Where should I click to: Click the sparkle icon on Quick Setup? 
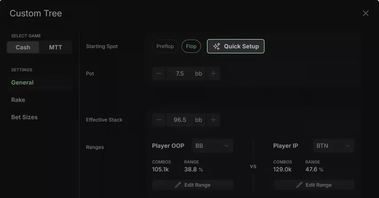(217, 46)
